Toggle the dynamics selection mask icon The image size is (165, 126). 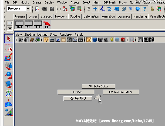pyautogui.click(x=130, y=9)
